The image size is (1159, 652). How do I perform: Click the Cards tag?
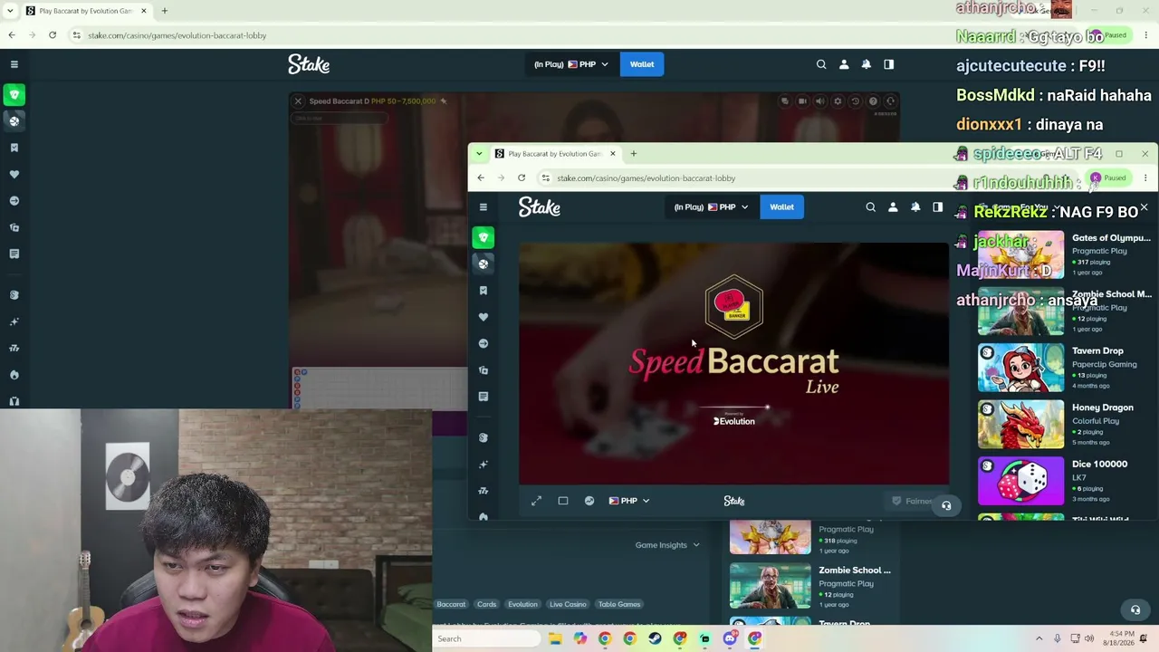pyautogui.click(x=487, y=604)
